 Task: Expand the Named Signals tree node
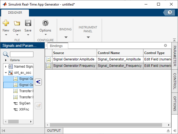[x=6, y=67]
